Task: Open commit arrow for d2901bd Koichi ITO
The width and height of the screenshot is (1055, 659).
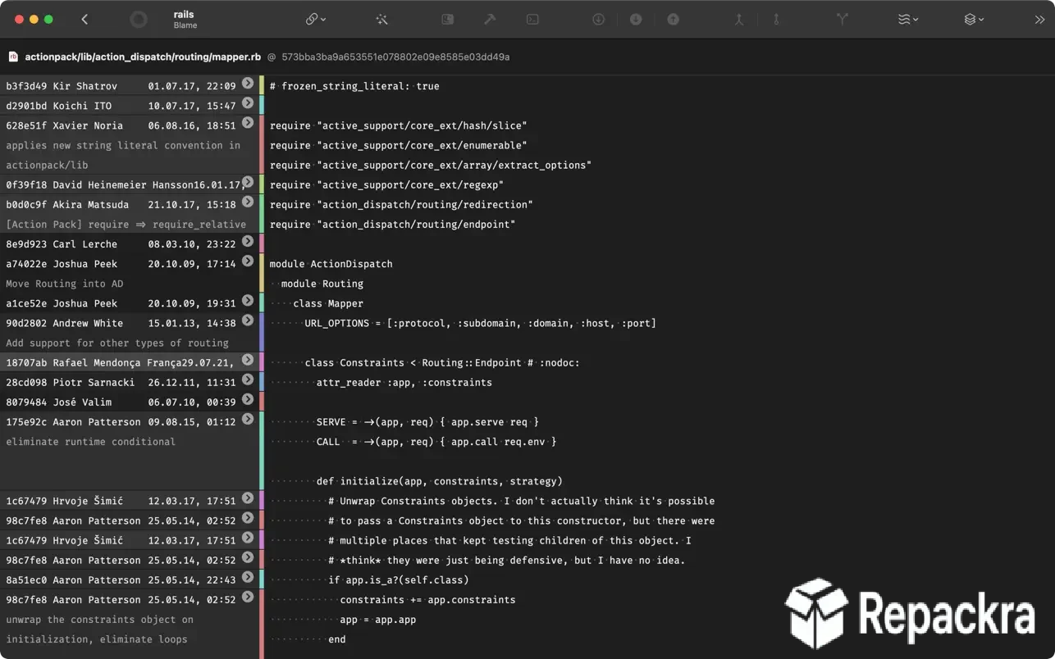Action: coord(248,103)
